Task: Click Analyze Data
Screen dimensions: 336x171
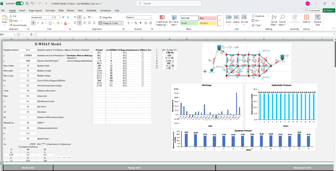Action: pyautogui.click(x=318, y=20)
